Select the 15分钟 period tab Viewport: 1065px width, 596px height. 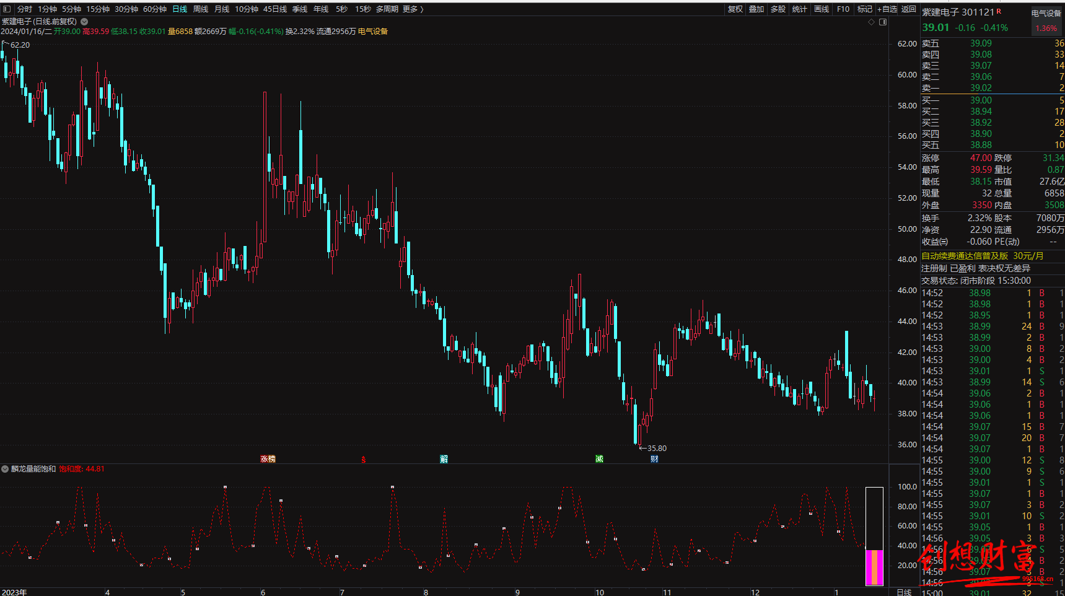98,9
